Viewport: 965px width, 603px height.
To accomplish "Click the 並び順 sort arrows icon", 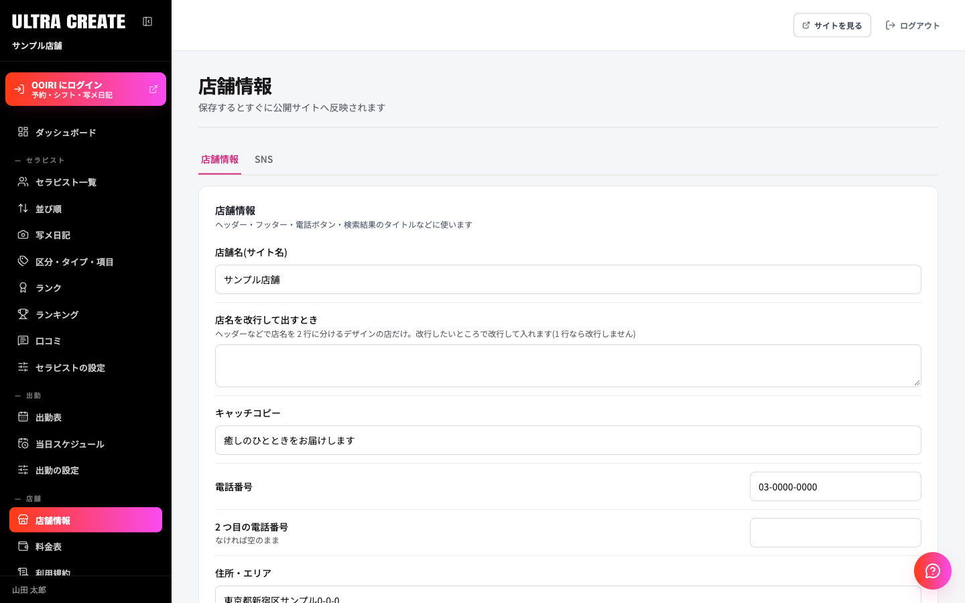I will 23,208.
